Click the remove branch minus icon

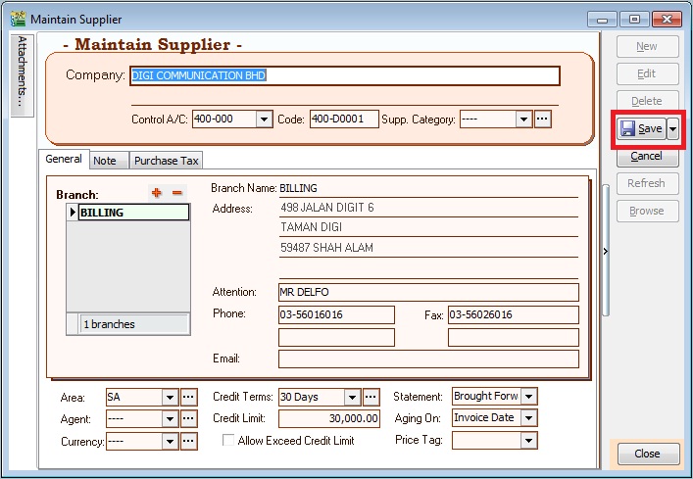pyautogui.click(x=177, y=193)
